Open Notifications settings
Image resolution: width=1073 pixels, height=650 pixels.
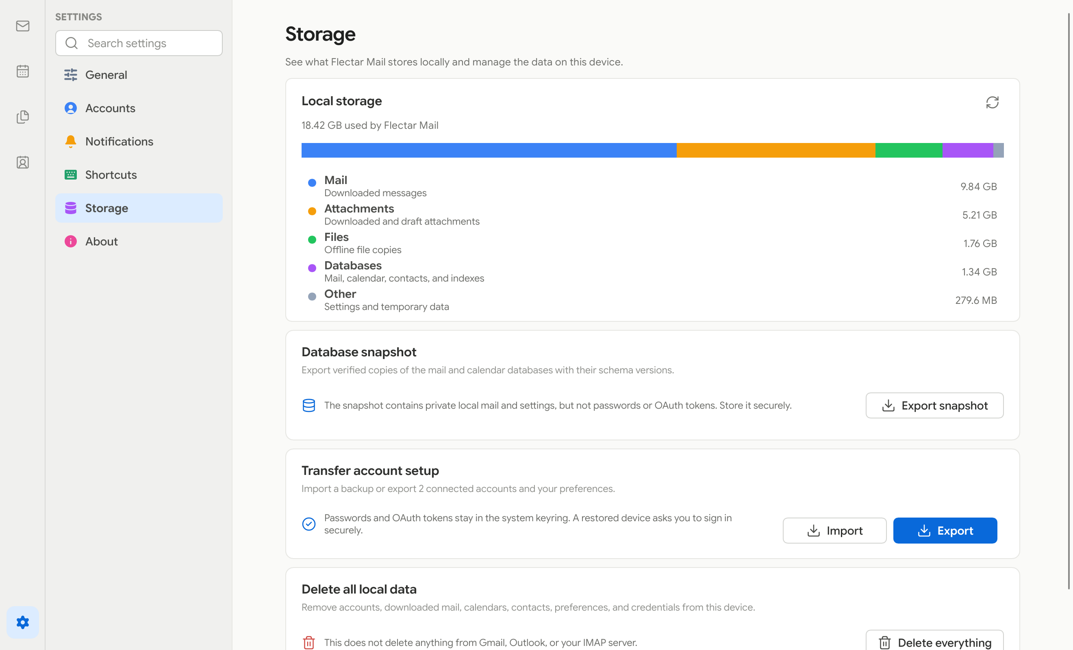[x=139, y=141]
